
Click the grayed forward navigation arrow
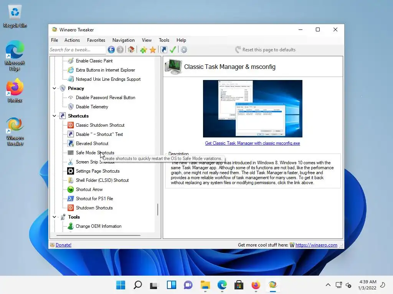click(x=120, y=50)
